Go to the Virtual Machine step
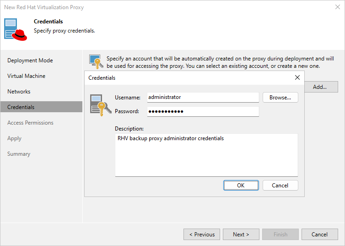Viewport: 345px width, 246px height. point(27,76)
